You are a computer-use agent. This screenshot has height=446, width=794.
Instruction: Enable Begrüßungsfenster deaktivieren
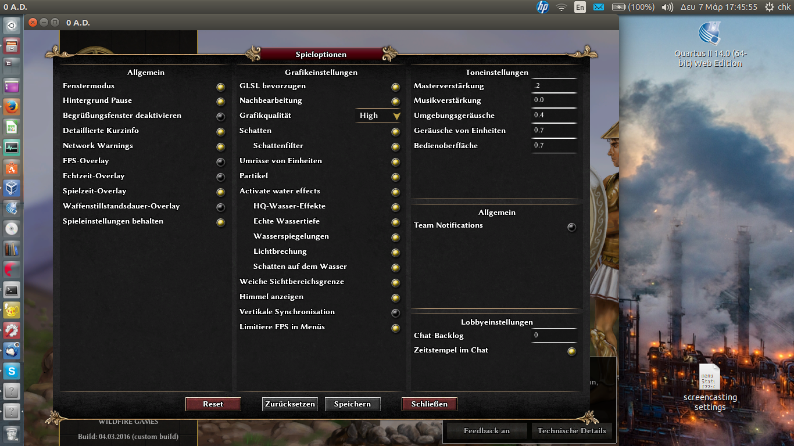pos(221,117)
